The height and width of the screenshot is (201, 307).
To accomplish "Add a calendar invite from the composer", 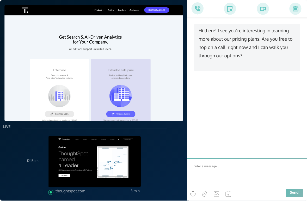I will pos(228,194).
